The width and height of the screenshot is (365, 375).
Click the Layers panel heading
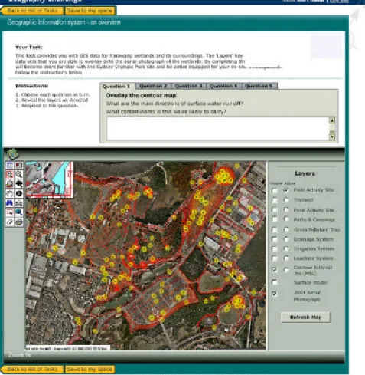tap(305, 173)
